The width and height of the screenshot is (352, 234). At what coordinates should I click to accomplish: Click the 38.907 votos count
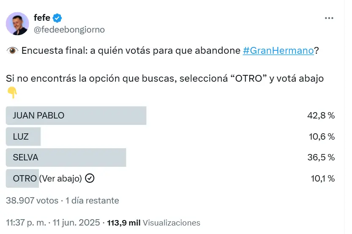32,201
